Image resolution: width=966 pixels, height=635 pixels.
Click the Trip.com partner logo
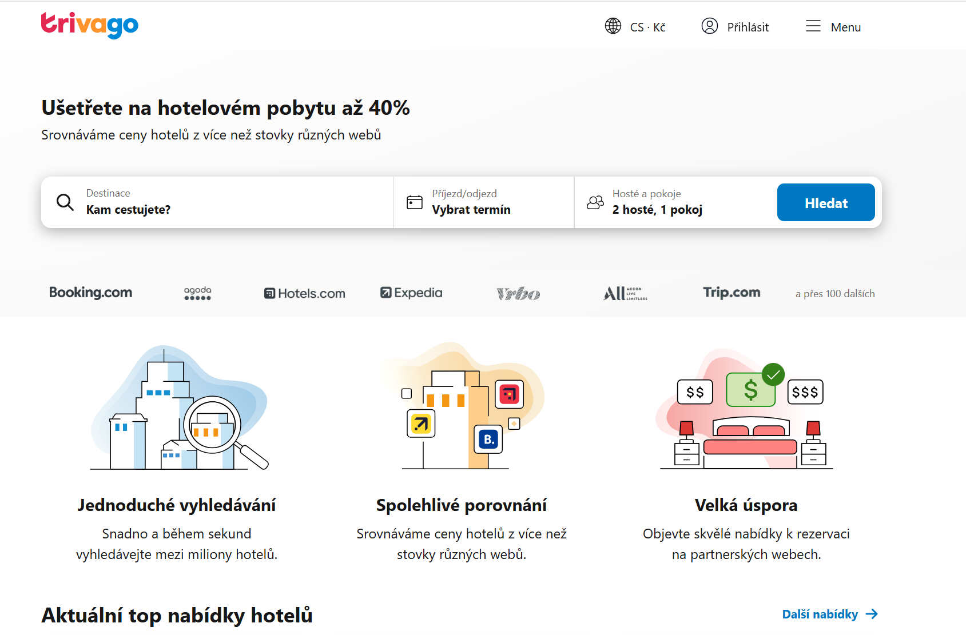(732, 293)
